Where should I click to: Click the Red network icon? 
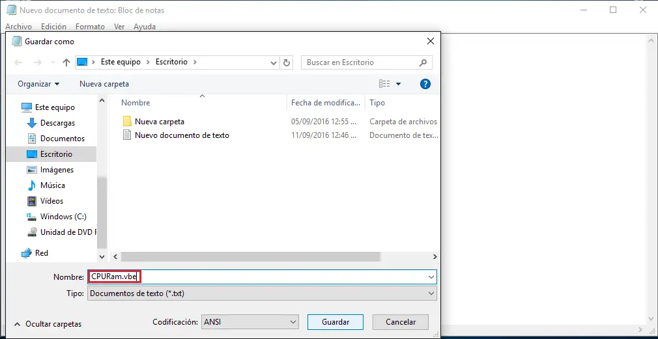pos(27,252)
